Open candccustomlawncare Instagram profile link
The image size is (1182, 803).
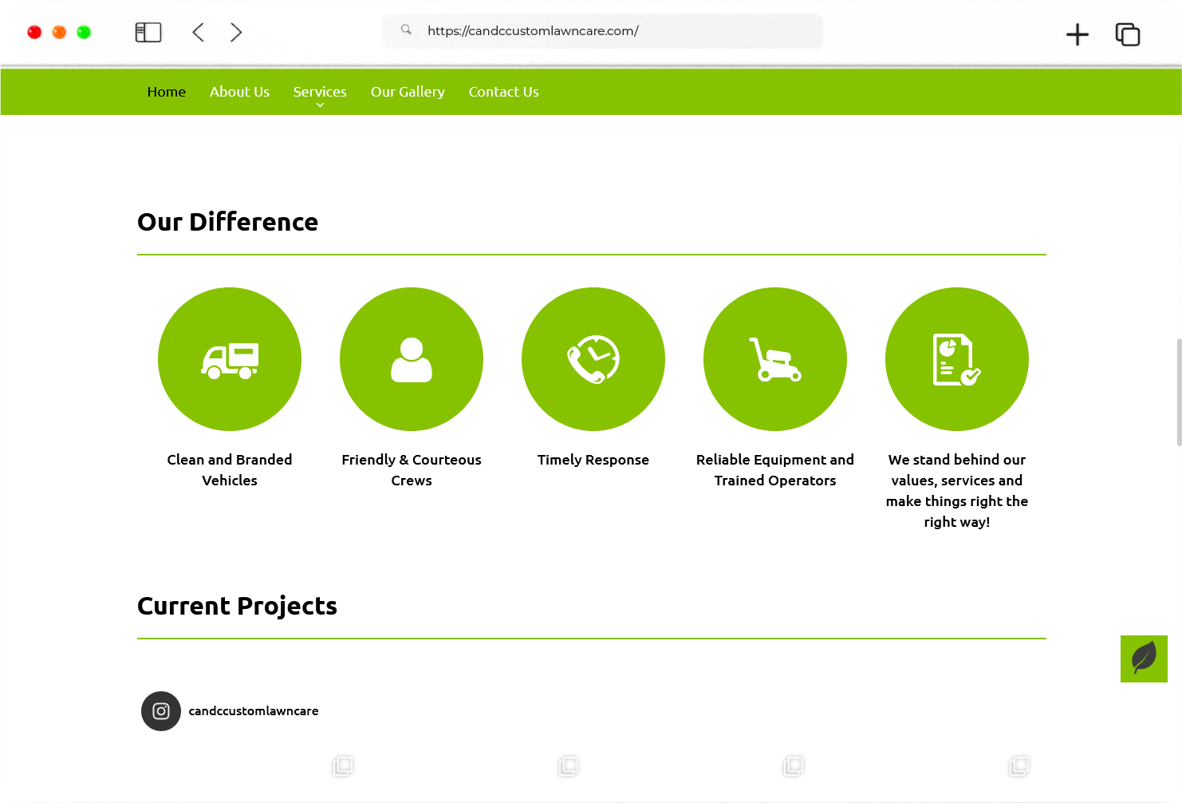pos(254,711)
